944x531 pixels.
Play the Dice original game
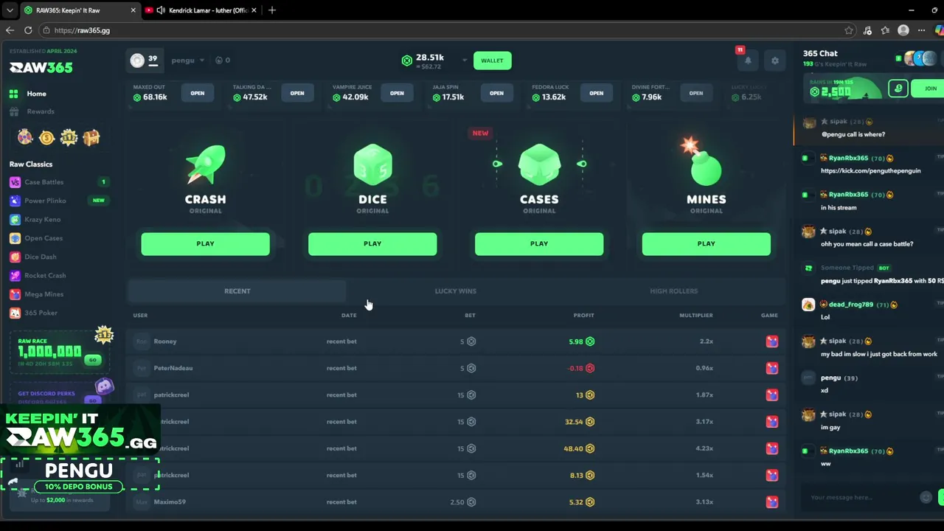[x=372, y=244]
